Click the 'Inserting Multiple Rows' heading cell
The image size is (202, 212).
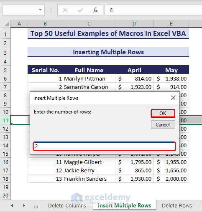108,52
